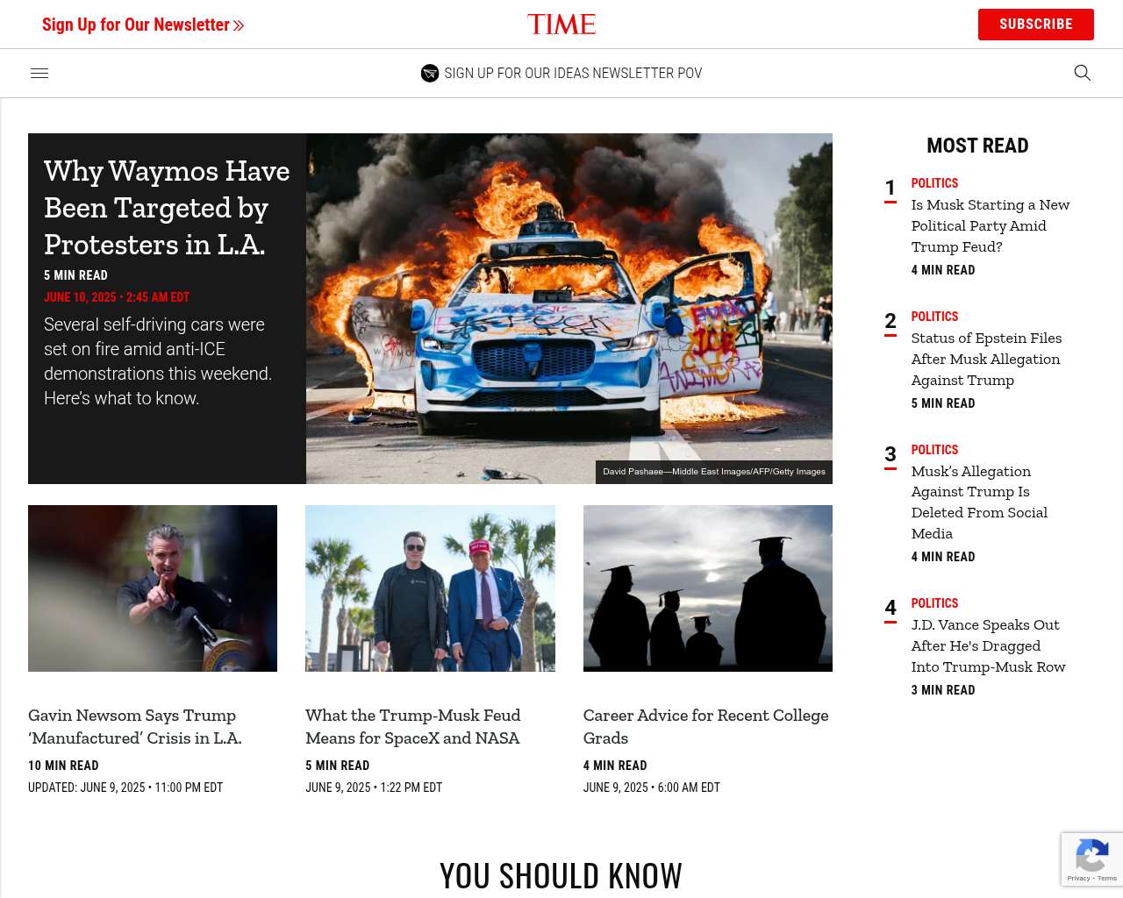The image size is (1123, 898).
Task: Open Trump-Musk Feud SpaceX and NASA article
Action: coord(412,727)
